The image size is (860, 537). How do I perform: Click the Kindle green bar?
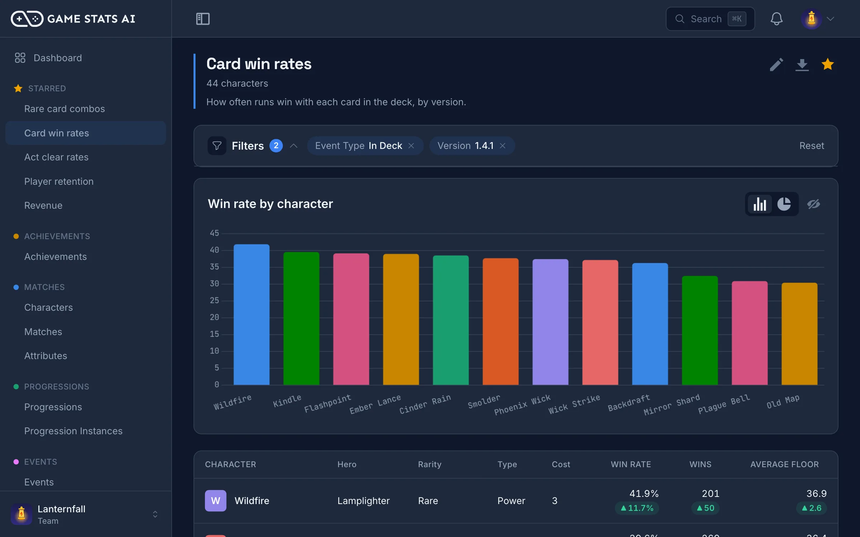[301, 319]
